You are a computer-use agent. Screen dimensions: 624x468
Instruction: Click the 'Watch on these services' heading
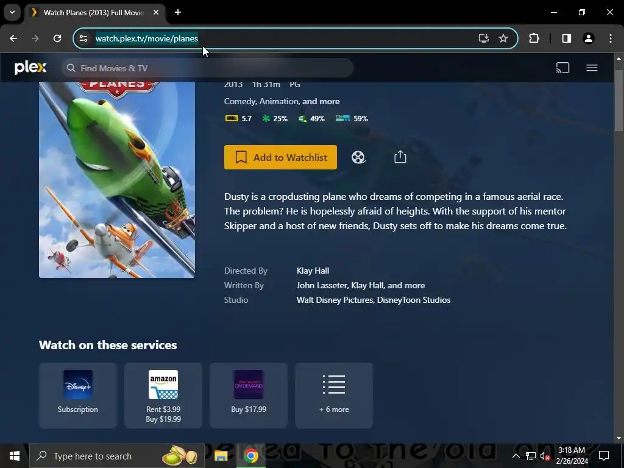click(108, 345)
